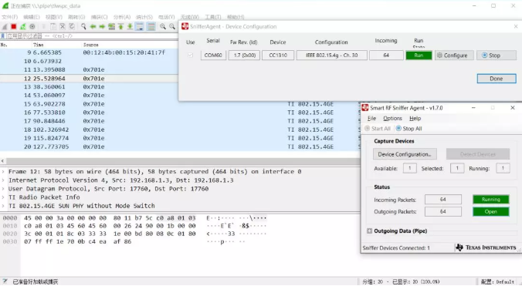Open capture options gear icon
The height and width of the screenshot is (286, 522).
click(x=32, y=26)
